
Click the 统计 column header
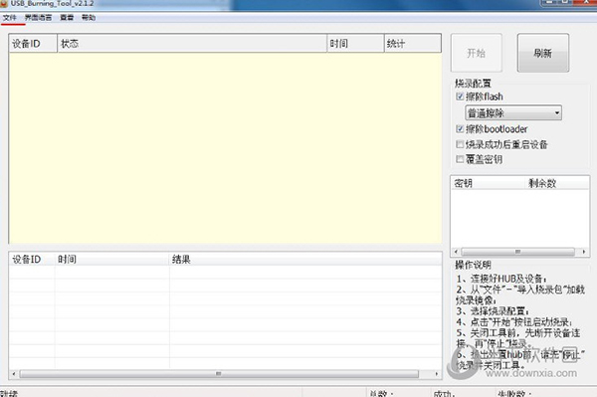[413, 44]
